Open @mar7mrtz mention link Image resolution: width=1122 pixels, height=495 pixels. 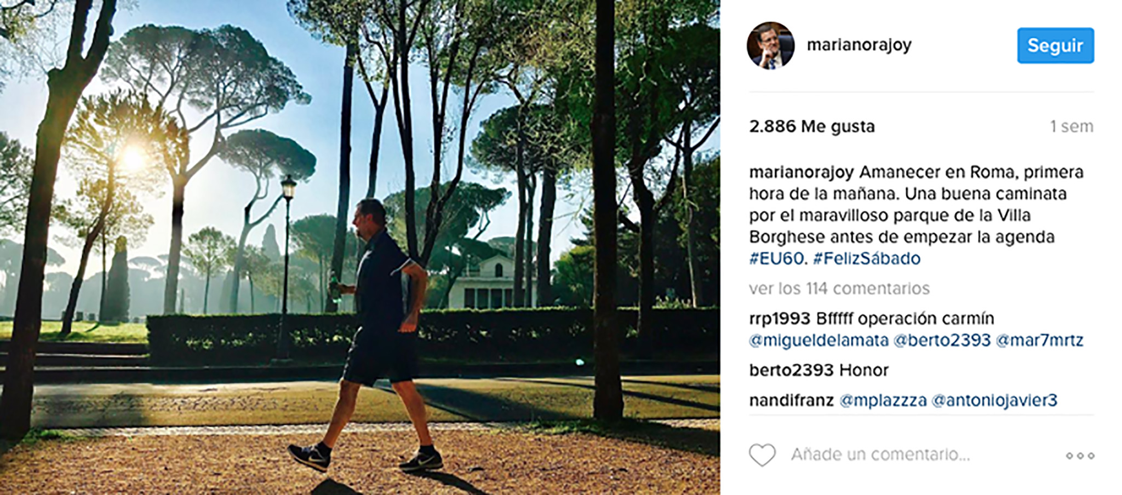coord(1040,341)
